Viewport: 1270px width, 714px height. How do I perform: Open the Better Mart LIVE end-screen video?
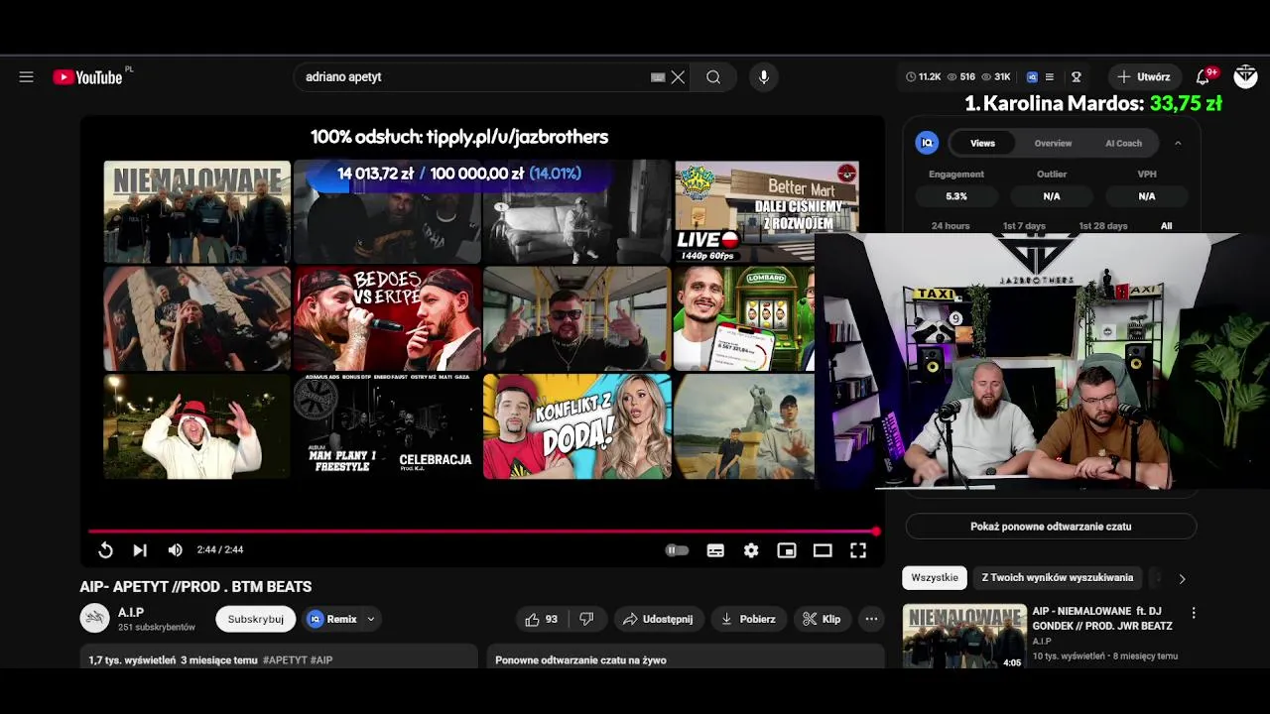(x=766, y=212)
